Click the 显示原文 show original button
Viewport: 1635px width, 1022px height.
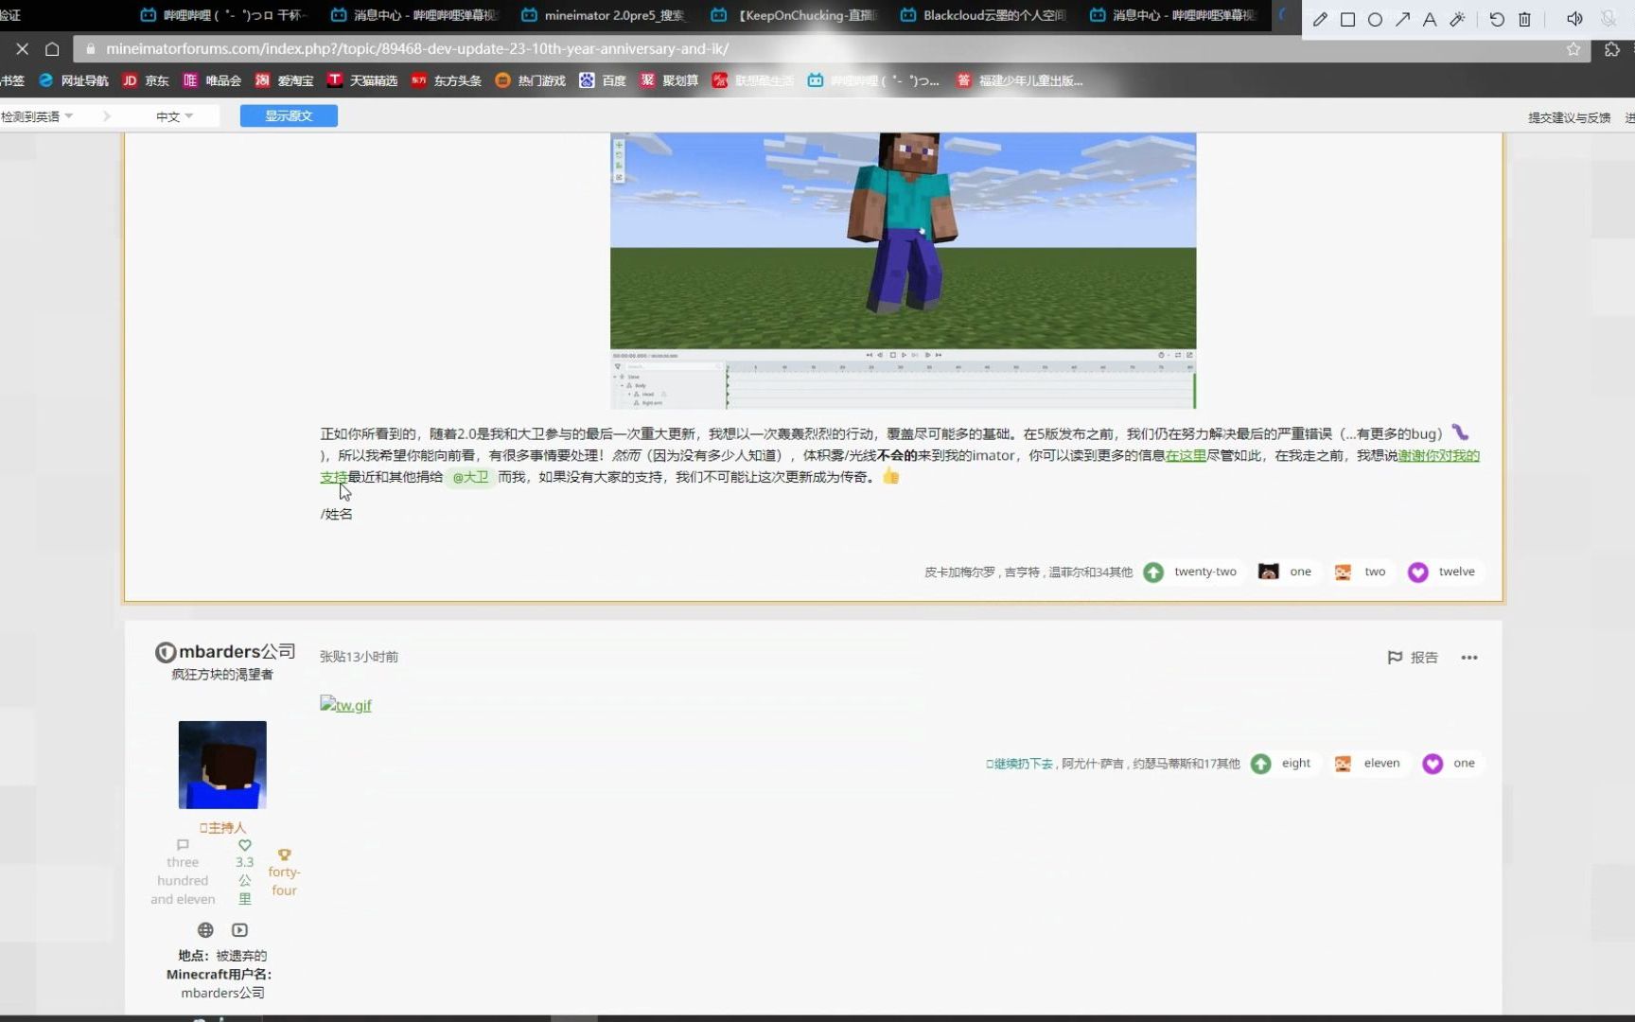coord(289,115)
